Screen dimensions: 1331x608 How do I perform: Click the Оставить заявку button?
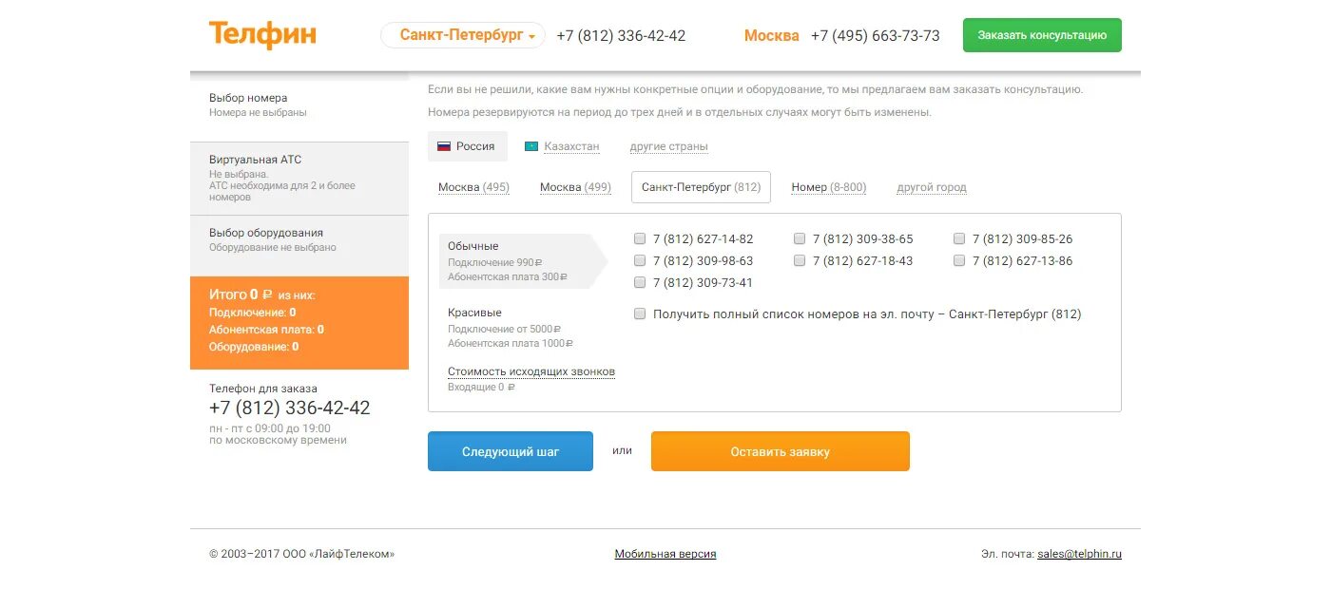point(781,451)
